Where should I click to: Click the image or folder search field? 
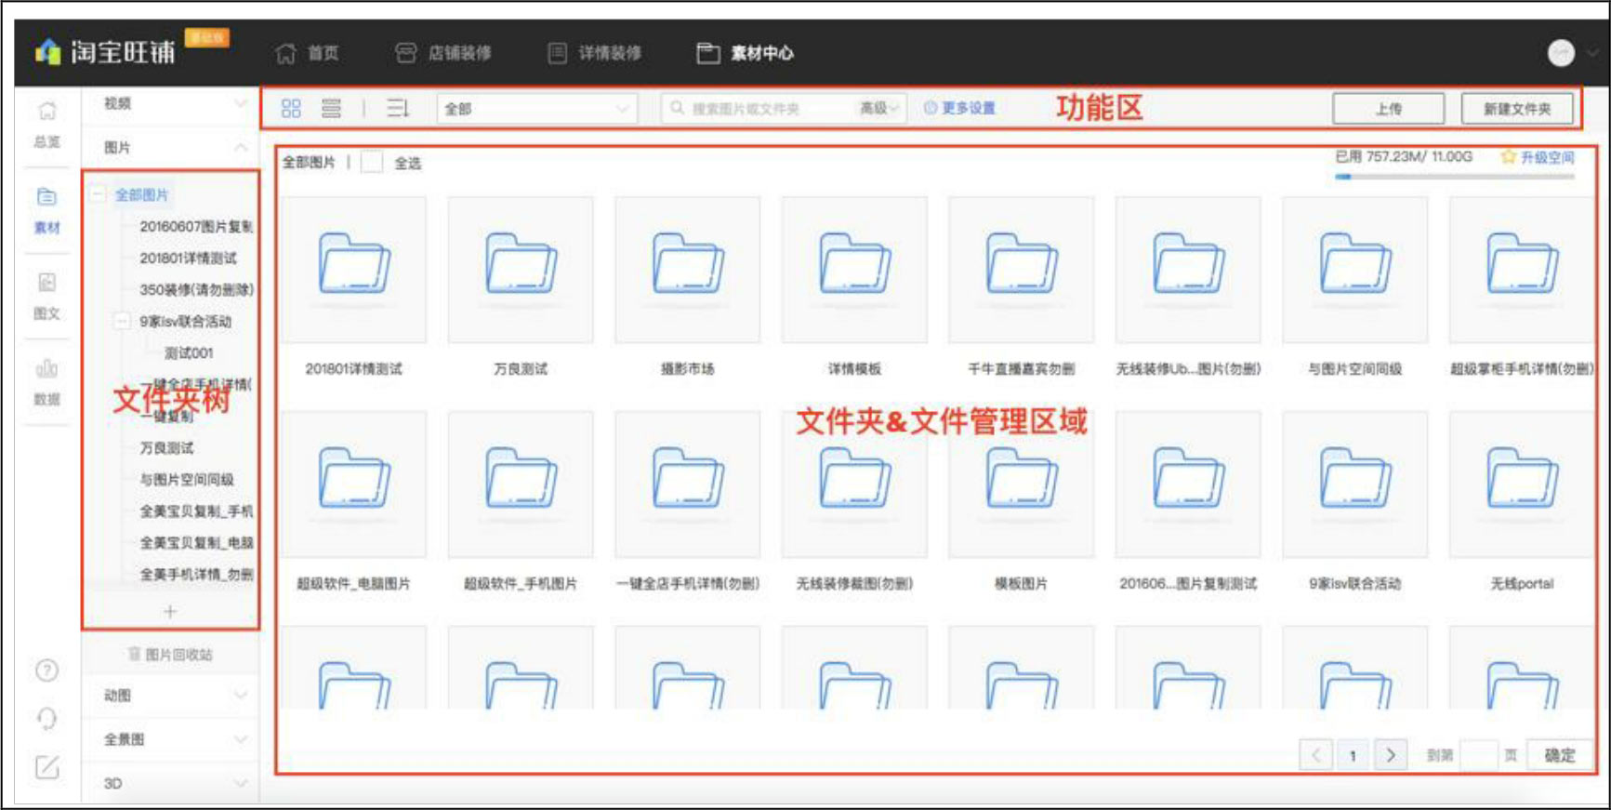tap(767, 109)
